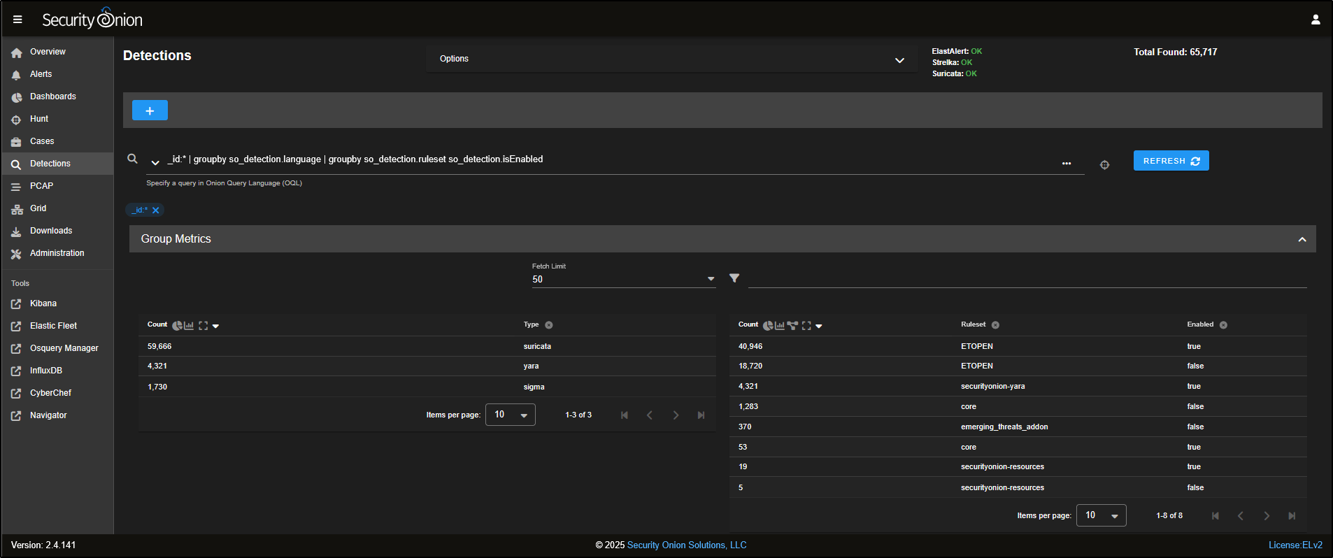1333x558 pixels.
Task: Remove the _id:* filter chip
Action: 156,210
